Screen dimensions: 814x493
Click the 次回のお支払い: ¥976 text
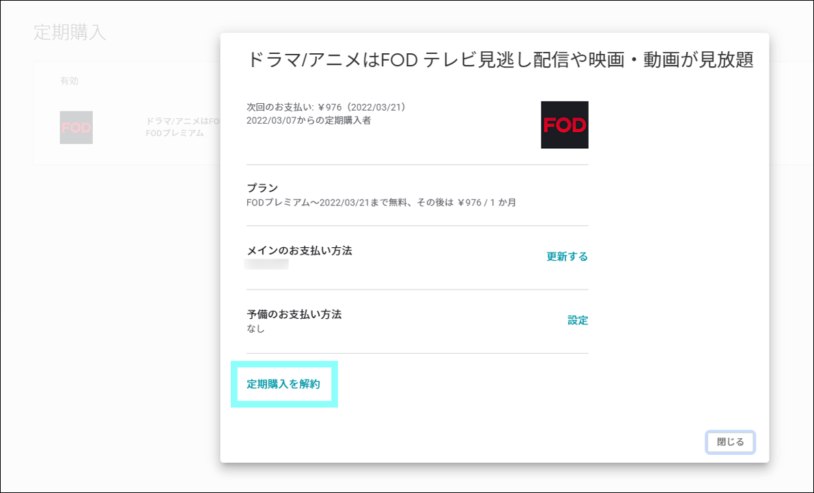pos(326,107)
